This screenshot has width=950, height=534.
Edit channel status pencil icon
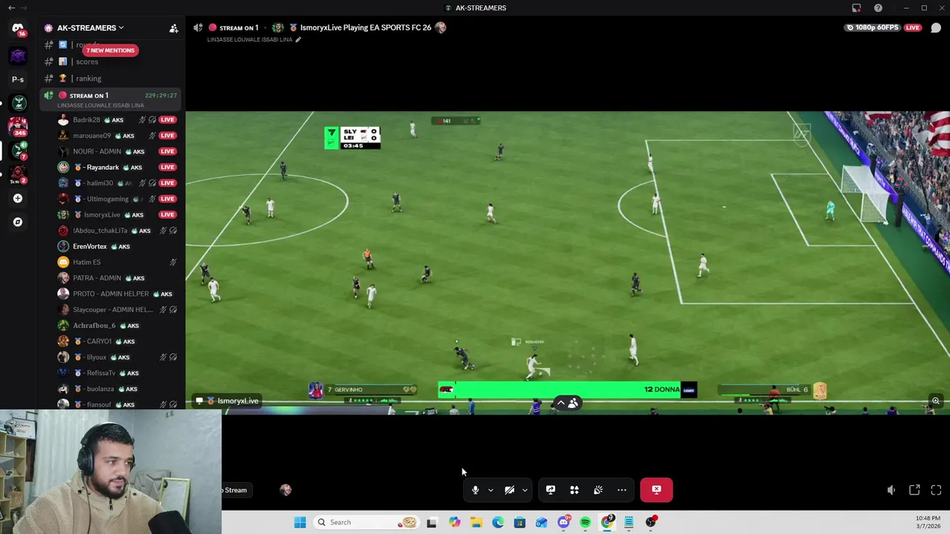298,40
